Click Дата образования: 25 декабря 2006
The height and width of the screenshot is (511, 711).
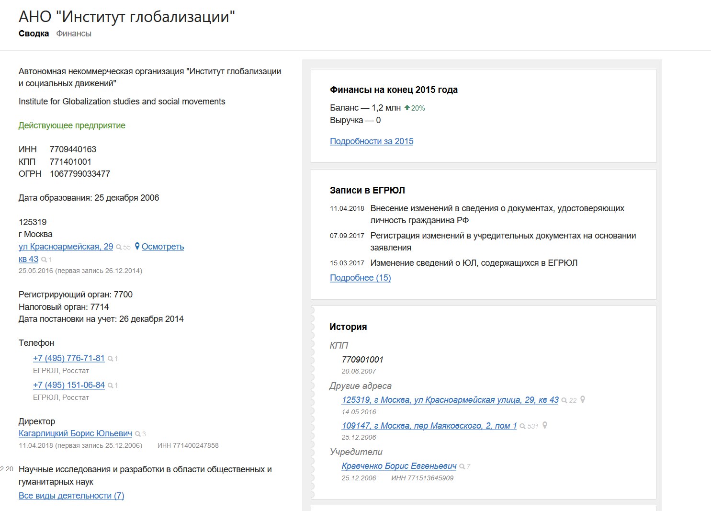[89, 198]
